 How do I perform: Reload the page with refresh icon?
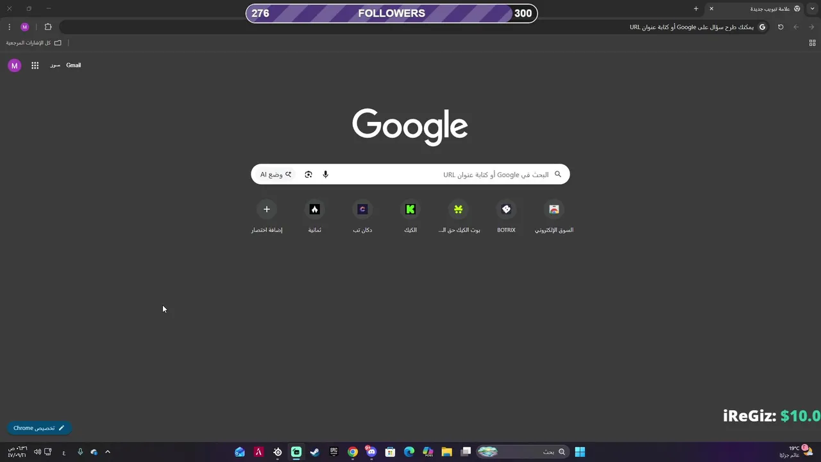[781, 27]
